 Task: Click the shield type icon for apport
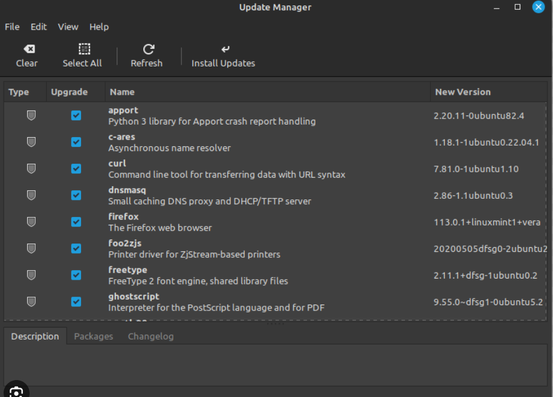pos(31,115)
